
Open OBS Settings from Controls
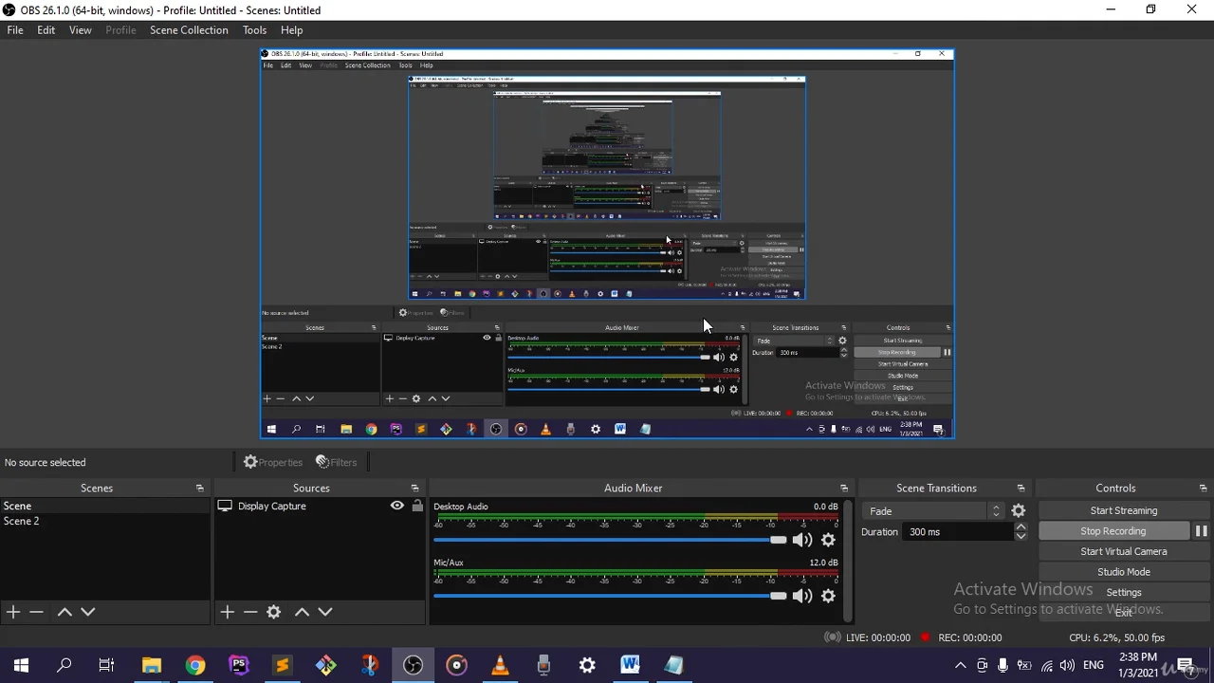click(x=1124, y=592)
